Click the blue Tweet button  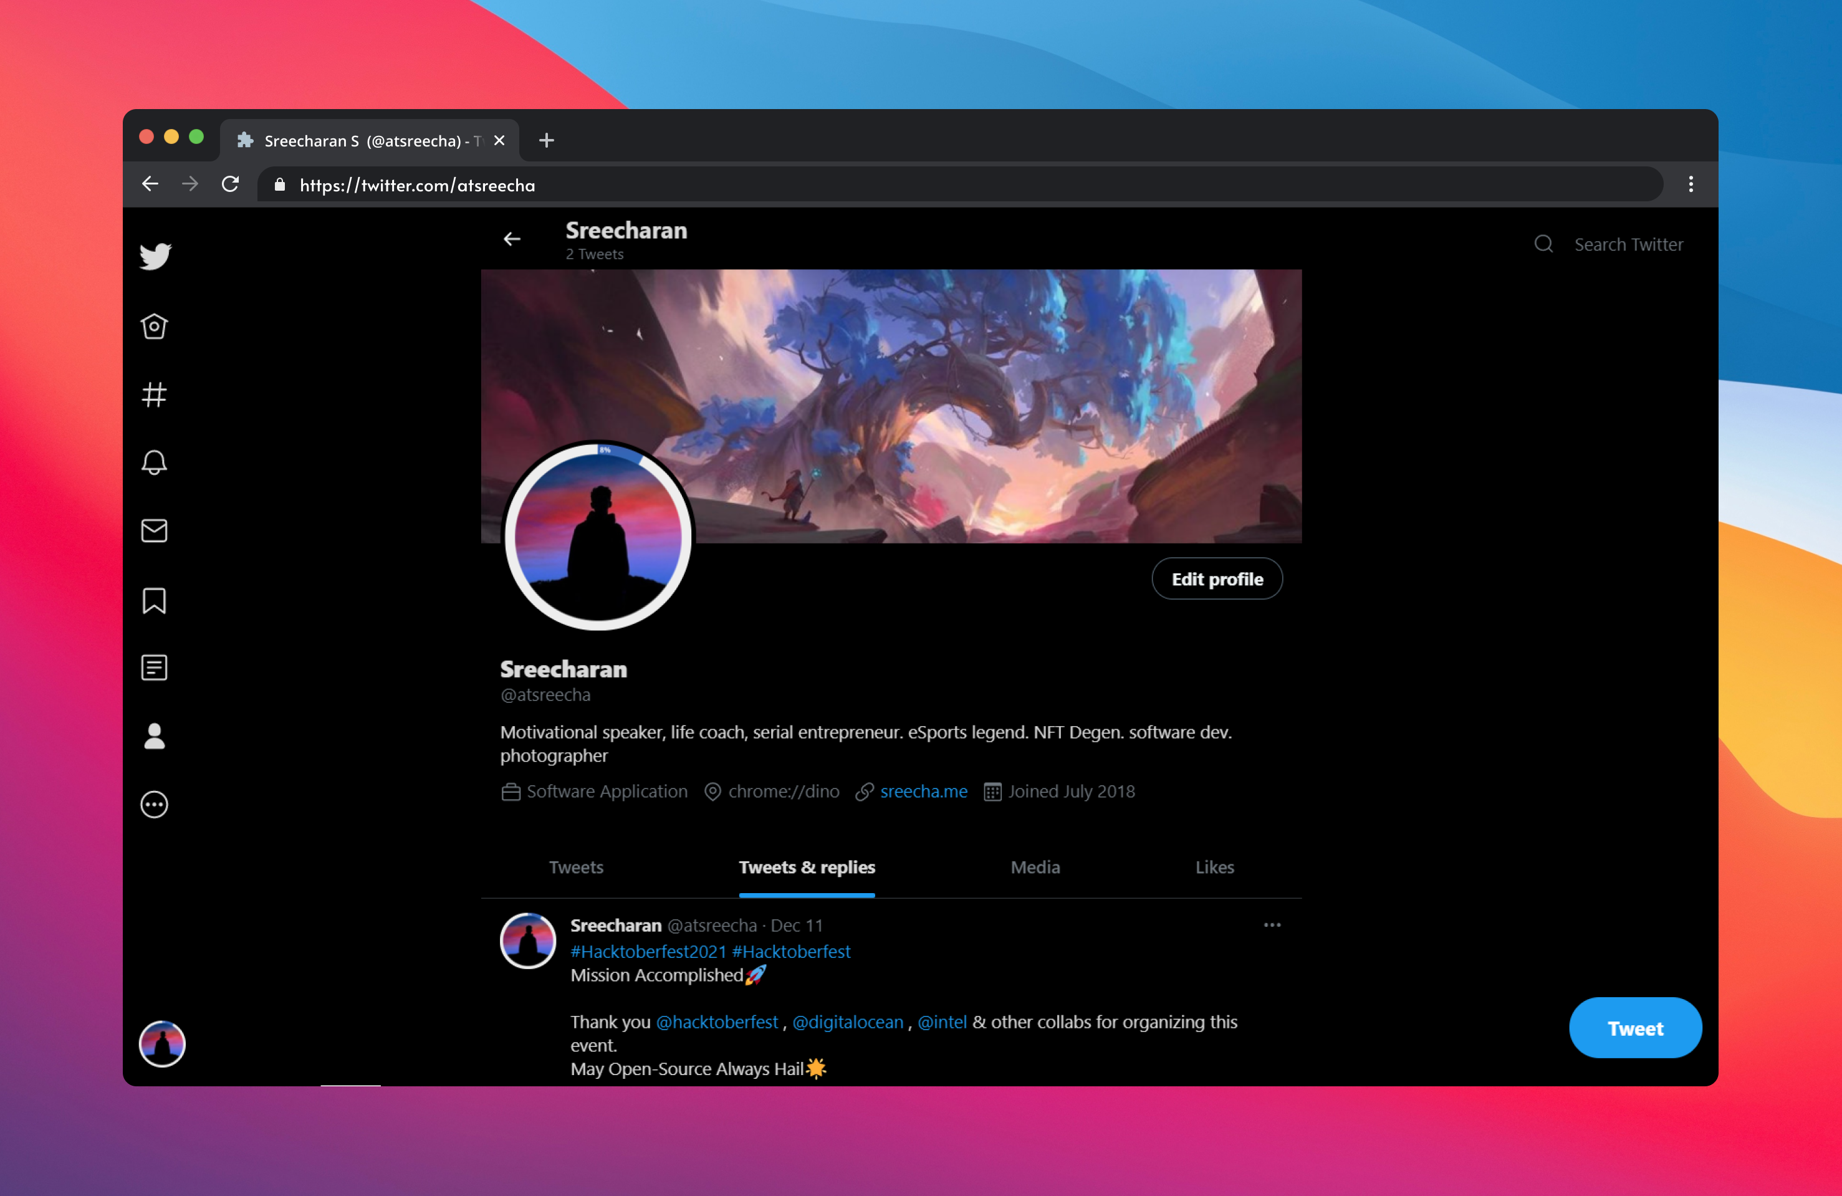[x=1634, y=1028]
